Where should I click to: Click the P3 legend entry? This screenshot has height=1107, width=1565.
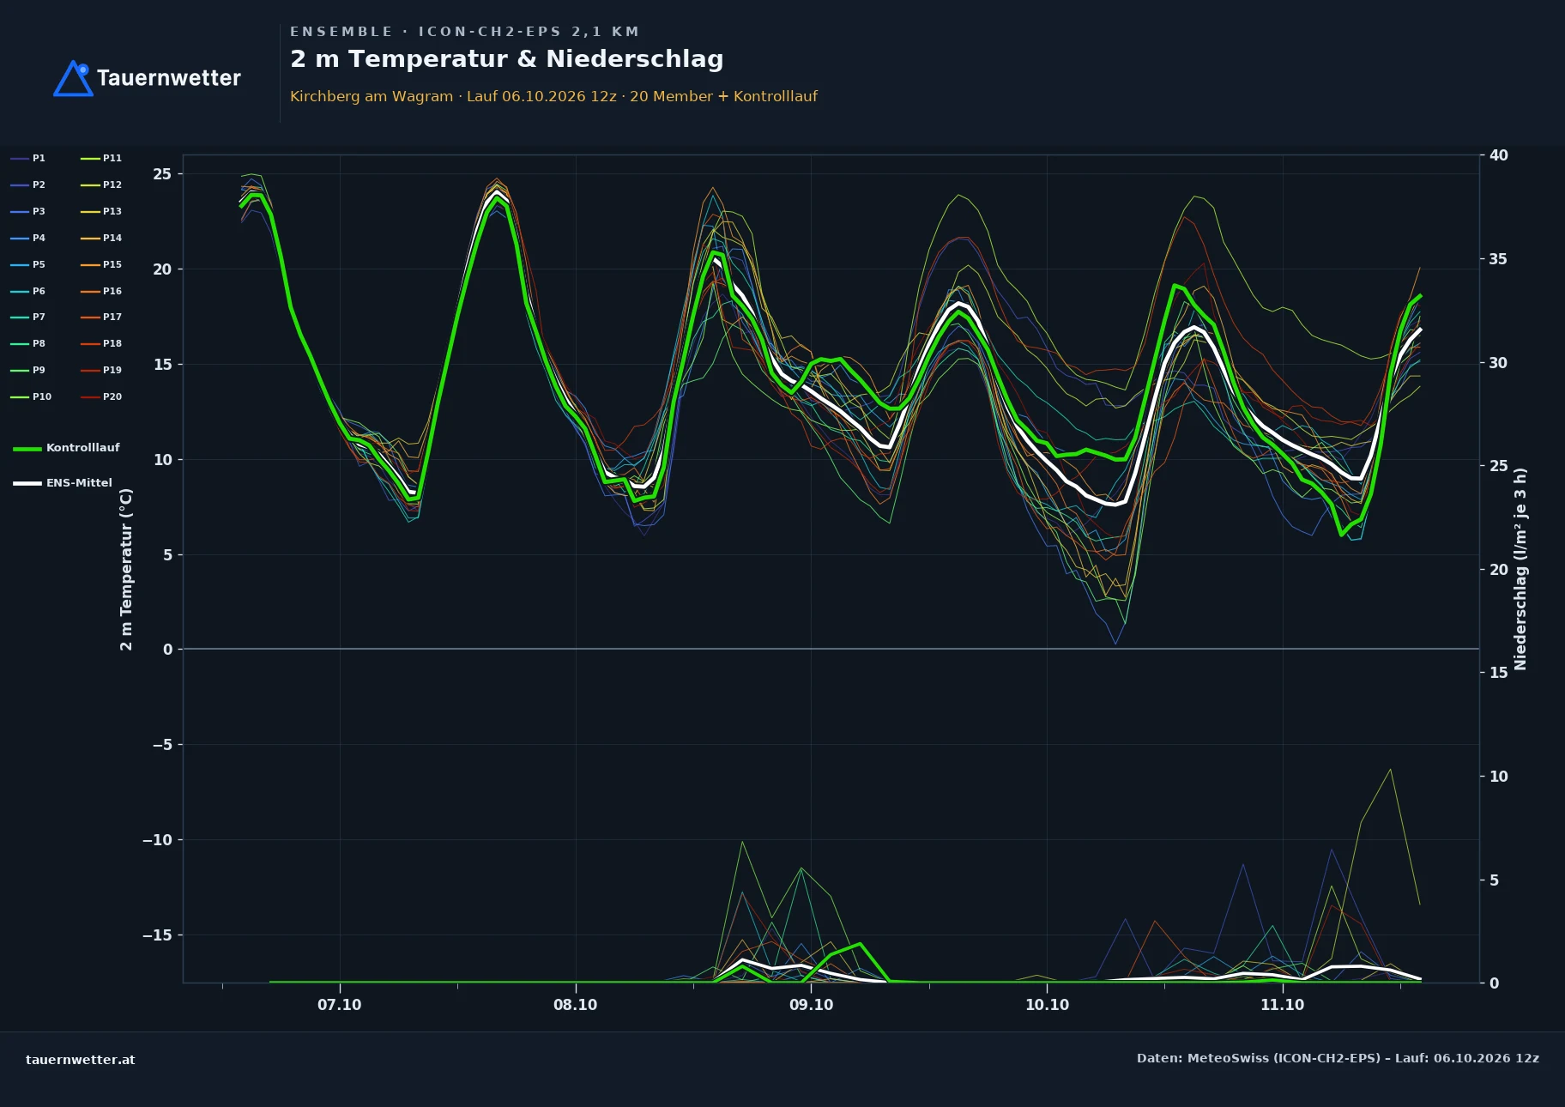tap(28, 211)
